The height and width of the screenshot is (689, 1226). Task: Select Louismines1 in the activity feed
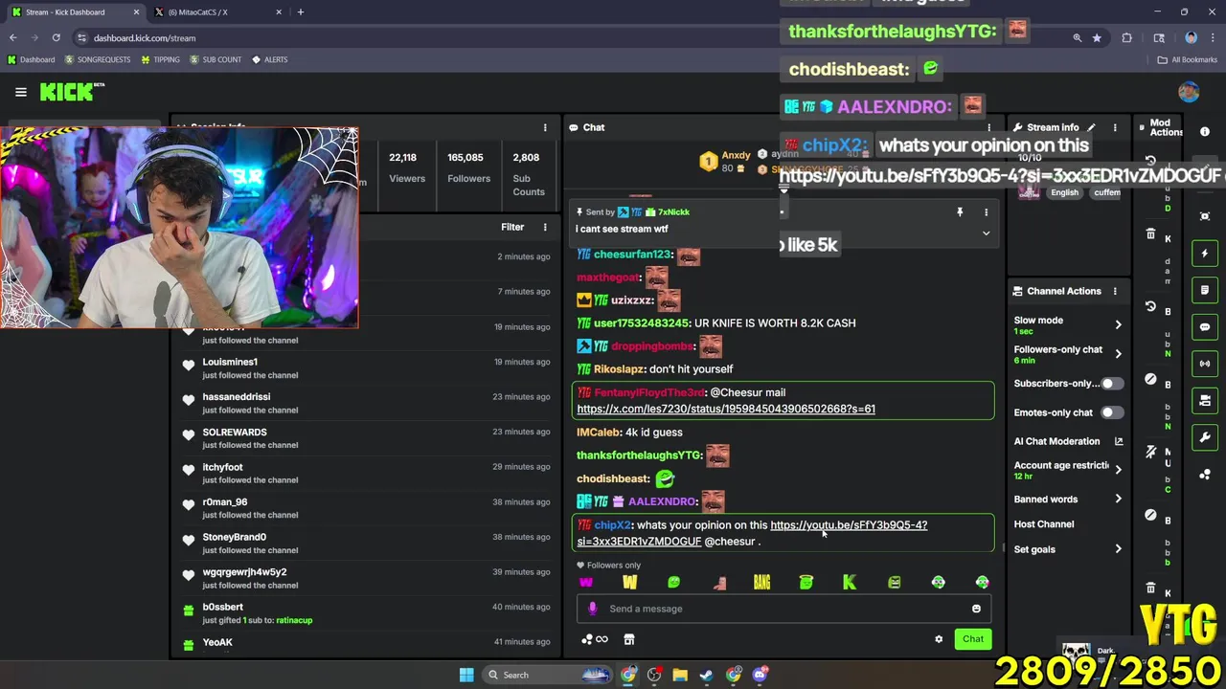(230, 362)
